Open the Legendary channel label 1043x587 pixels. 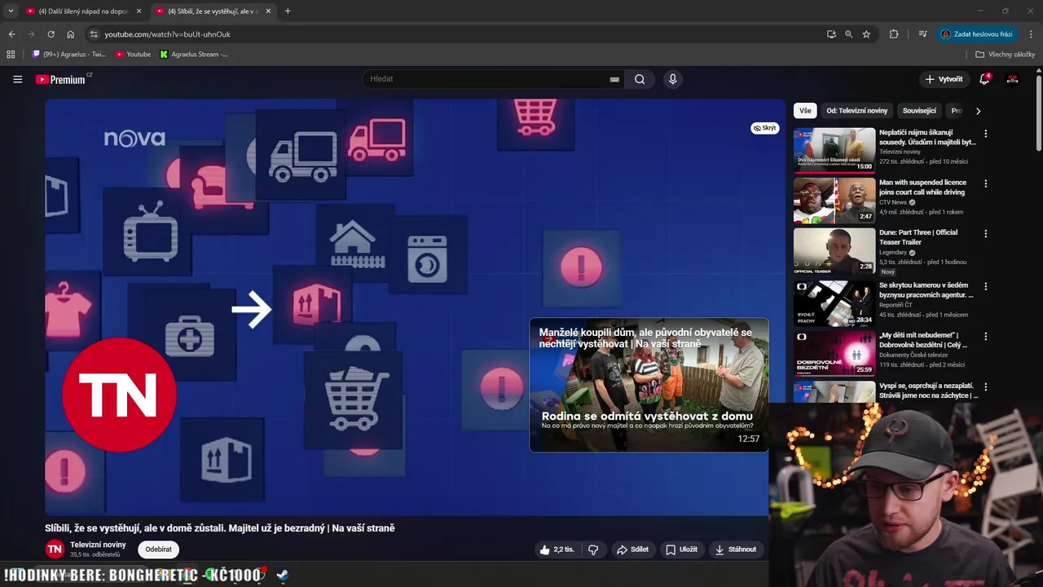[x=893, y=253]
